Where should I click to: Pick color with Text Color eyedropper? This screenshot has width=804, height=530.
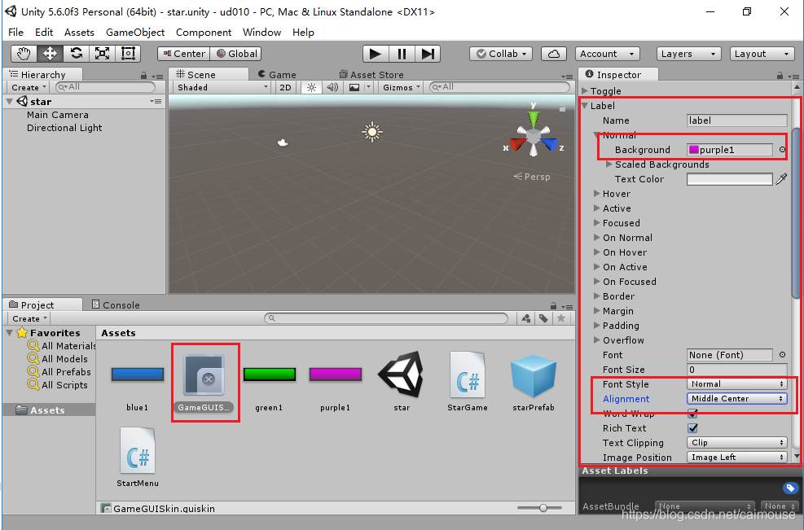click(x=781, y=179)
